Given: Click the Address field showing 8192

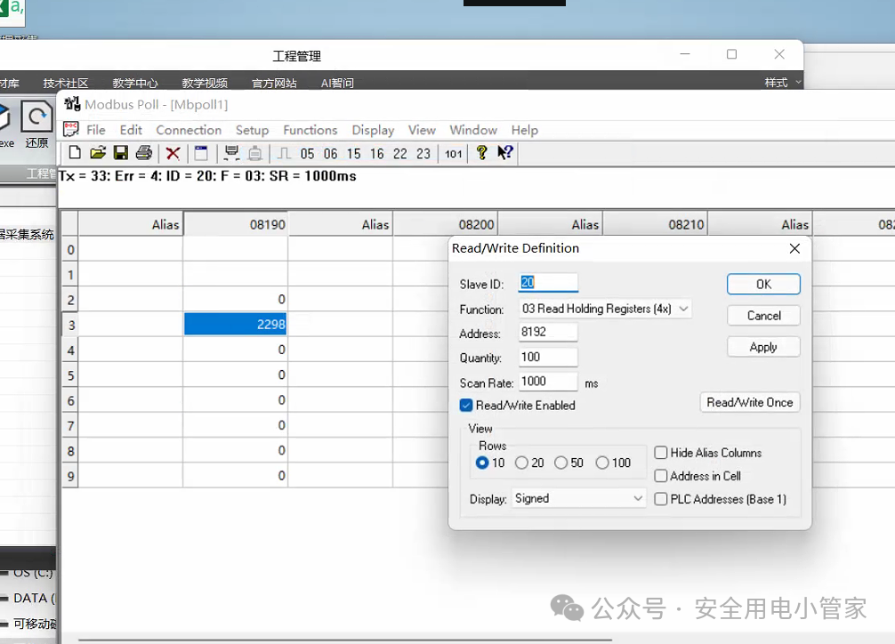Looking at the screenshot, I should 549,332.
